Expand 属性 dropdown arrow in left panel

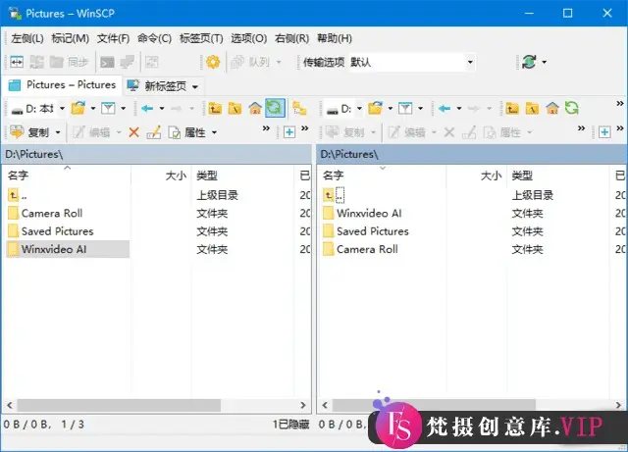coord(214,132)
